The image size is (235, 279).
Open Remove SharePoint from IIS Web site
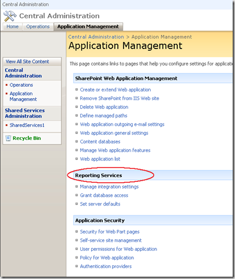[120, 98]
